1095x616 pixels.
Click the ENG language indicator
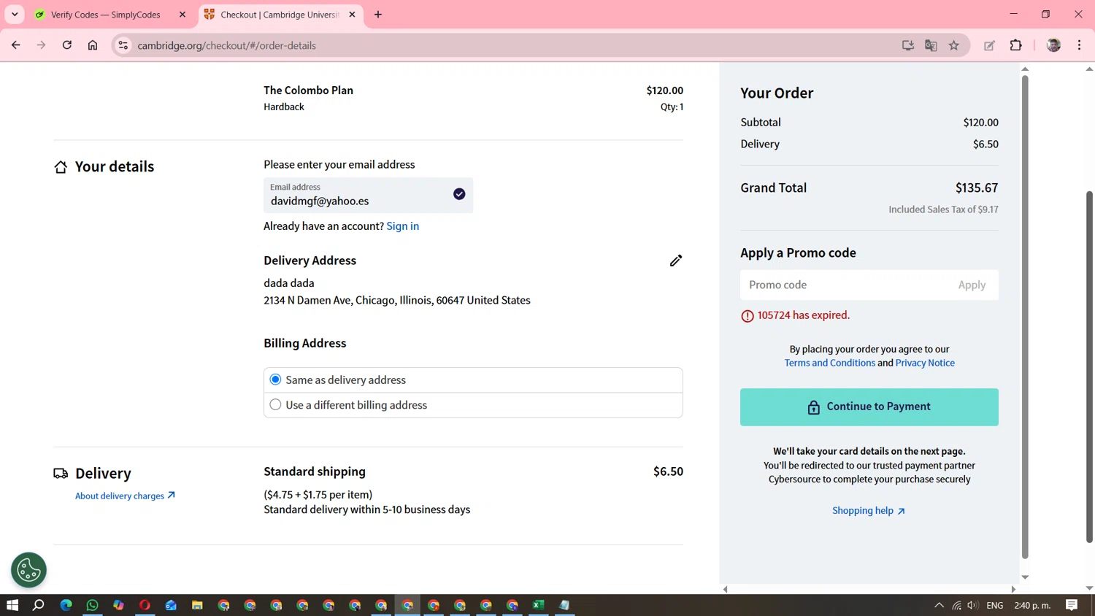[994, 605]
